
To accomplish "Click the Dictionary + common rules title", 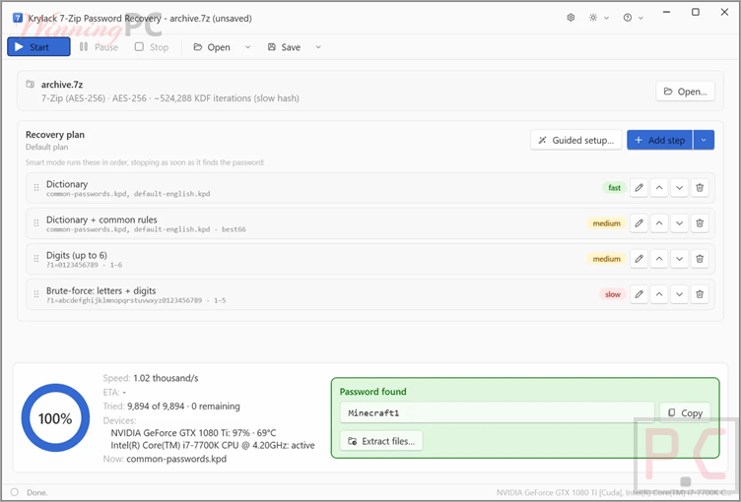I will [x=101, y=220].
